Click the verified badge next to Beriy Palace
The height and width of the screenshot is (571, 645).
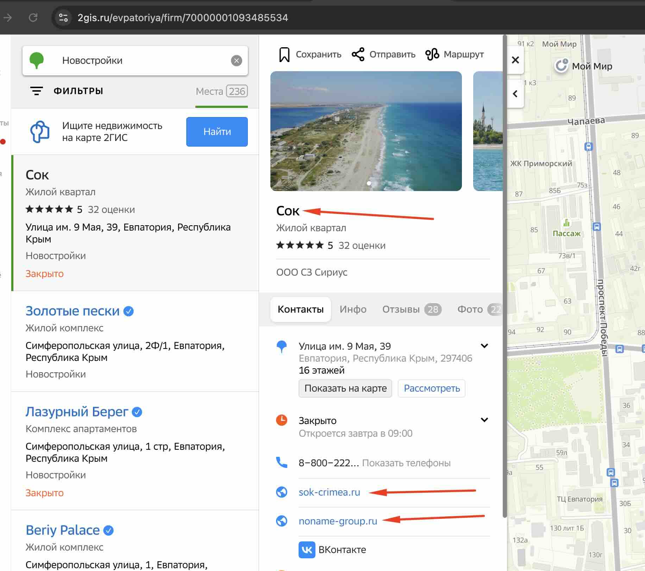coord(108,530)
